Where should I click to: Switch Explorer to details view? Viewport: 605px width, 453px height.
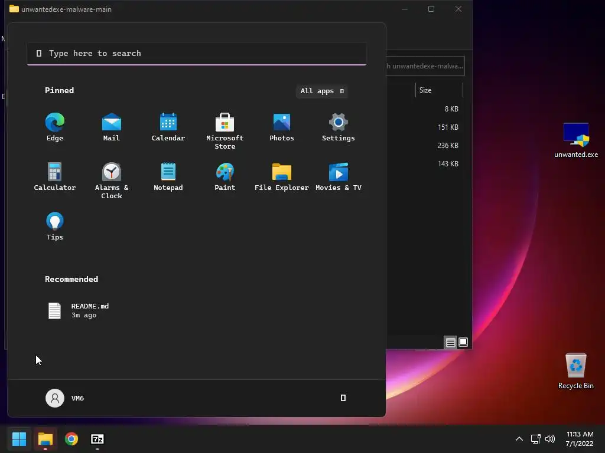[450, 342]
